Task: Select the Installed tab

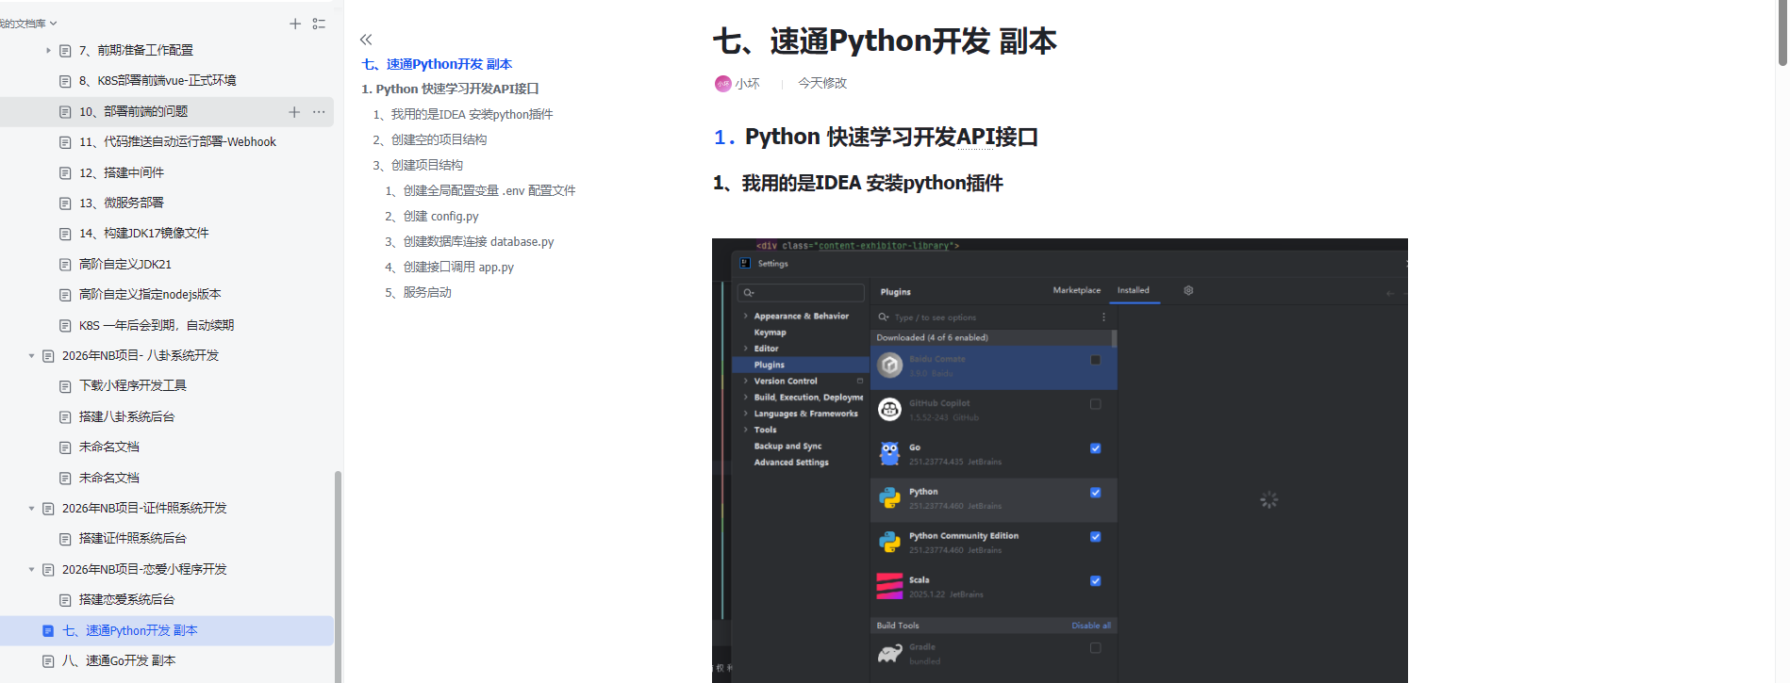Action: (x=1133, y=291)
